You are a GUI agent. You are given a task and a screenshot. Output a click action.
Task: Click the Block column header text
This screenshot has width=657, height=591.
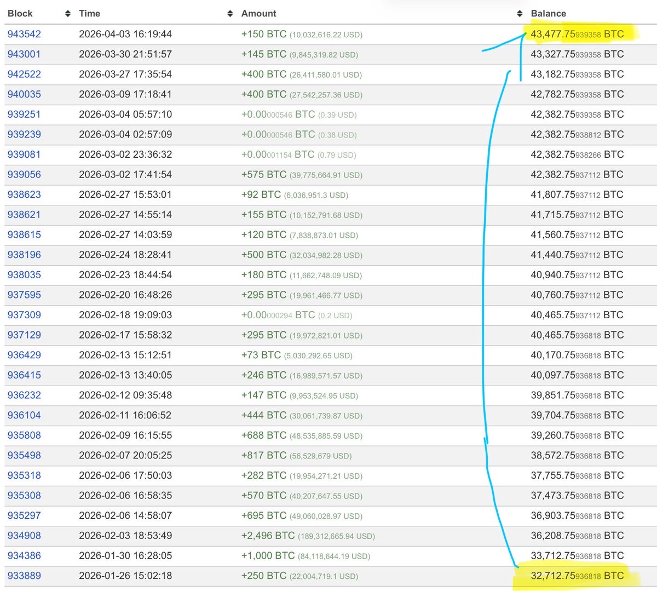click(20, 14)
